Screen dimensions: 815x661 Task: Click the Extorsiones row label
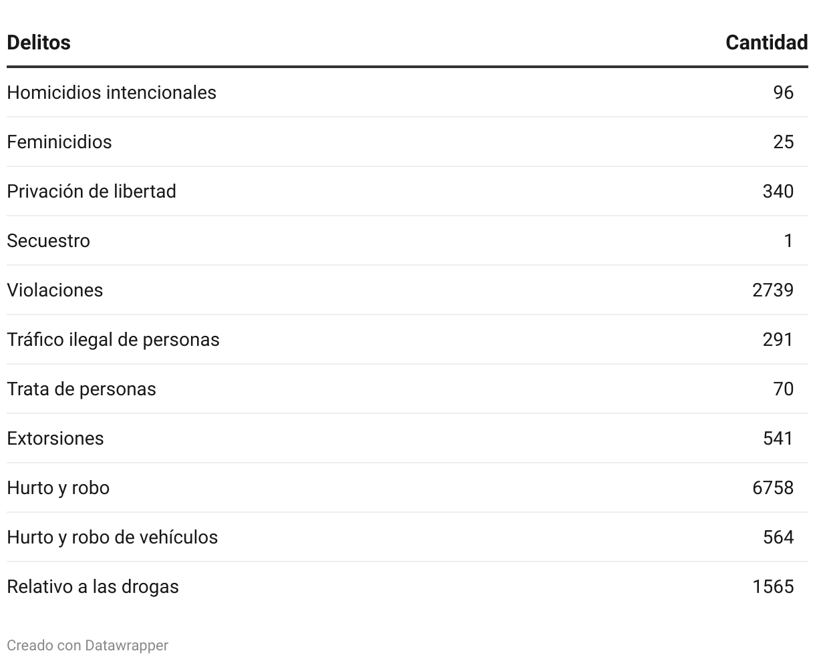click(x=55, y=438)
